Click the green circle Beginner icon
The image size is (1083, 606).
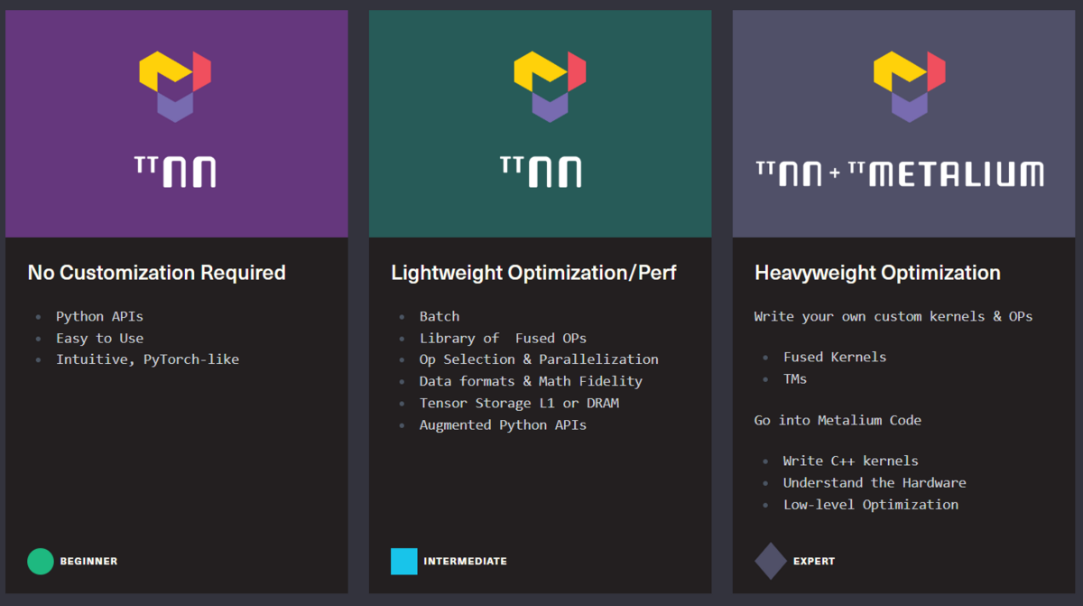[41, 561]
